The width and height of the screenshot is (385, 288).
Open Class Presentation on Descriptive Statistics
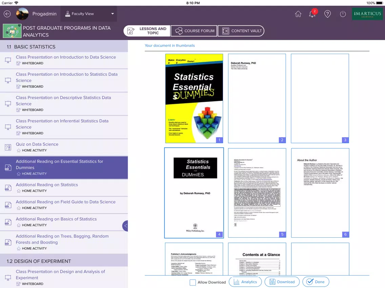64,103
